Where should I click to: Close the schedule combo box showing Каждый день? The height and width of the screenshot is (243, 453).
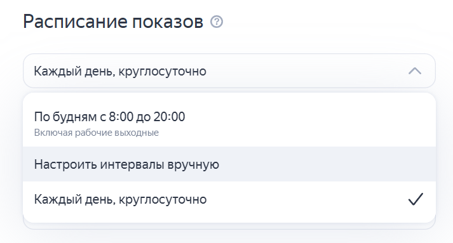[x=229, y=71]
